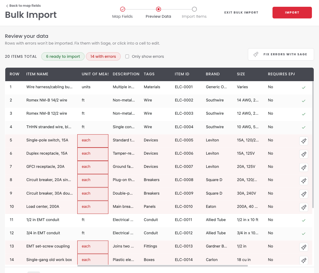Click the Requires EPA column header
The width and height of the screenshot is (319, 273).
point(281,74)
